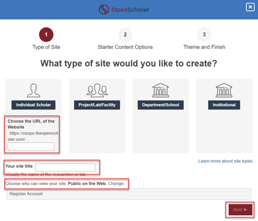The height and width of the screenshot is (221, 258).
Task: Choose the Project/Lab/Facility button
Action: point(97,105)
